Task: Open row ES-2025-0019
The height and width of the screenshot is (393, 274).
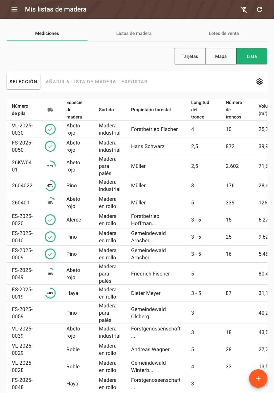Action: [137, 293]
